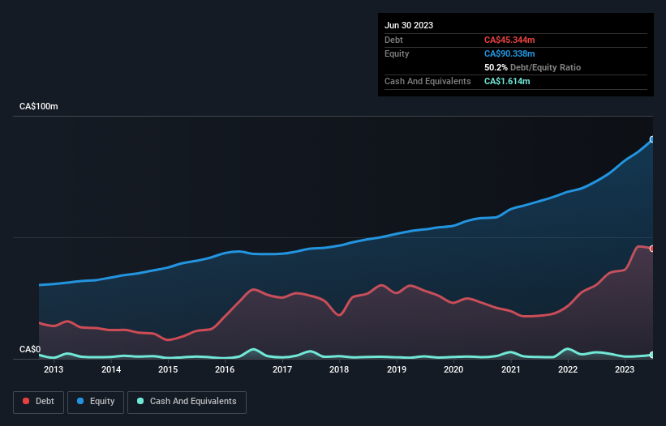
Task: Click the 50.2% Debt/Equity Ratio text
Action: pos(532,67)
